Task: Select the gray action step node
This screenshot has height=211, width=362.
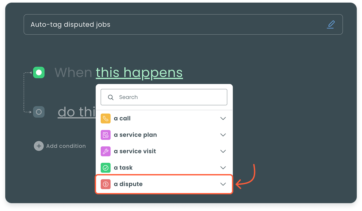Action: pos(39,112)
